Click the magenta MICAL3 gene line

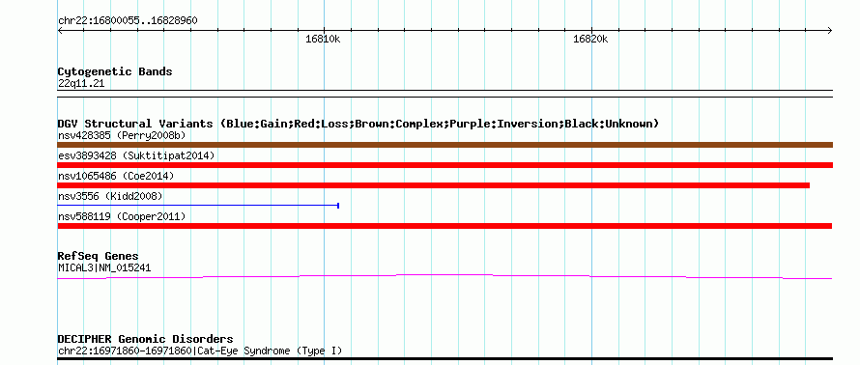click(x=444, y=277)
